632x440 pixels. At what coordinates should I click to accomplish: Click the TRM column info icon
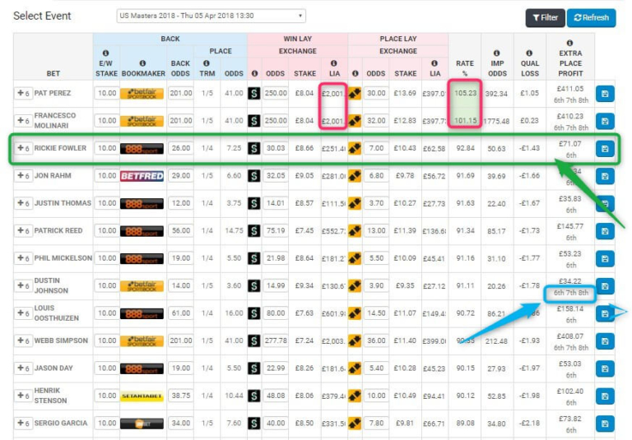pos(207,63)
